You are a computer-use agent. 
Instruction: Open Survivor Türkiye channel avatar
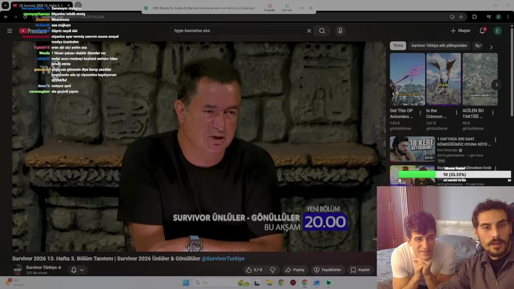[18, 270]
